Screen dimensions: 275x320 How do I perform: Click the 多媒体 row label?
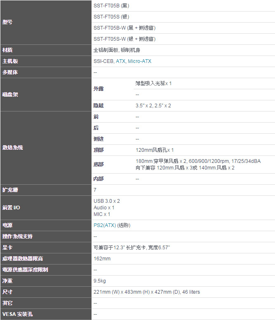pyautogui.click(x=10, y=72)
